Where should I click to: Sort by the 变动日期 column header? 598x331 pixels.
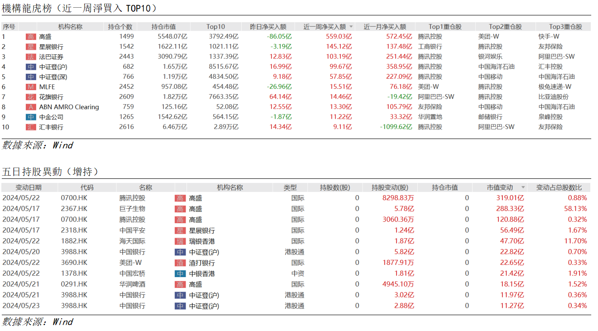29,187
